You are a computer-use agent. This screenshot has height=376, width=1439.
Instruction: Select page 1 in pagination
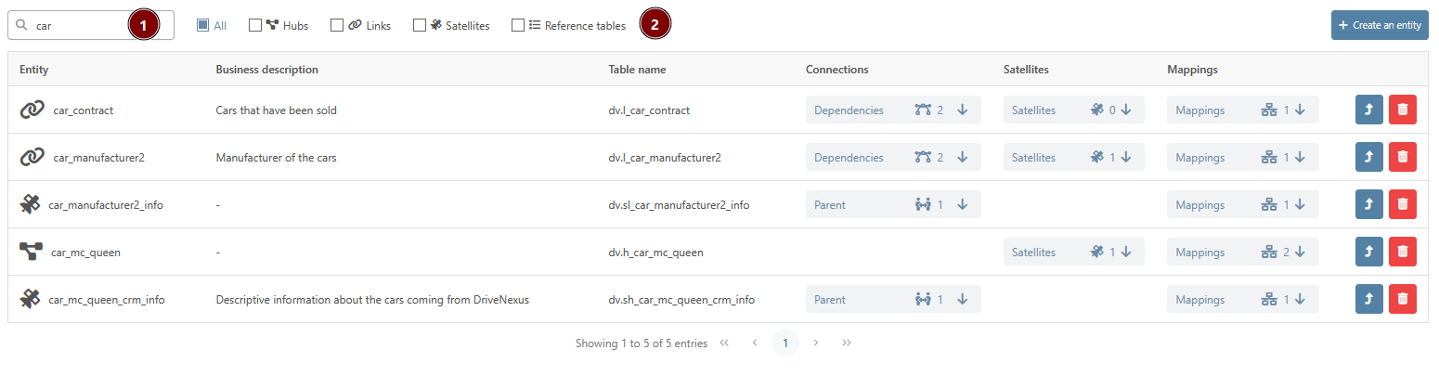pos(785,344)
